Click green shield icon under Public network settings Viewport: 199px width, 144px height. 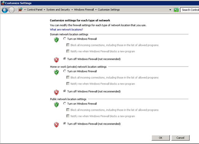56,105
